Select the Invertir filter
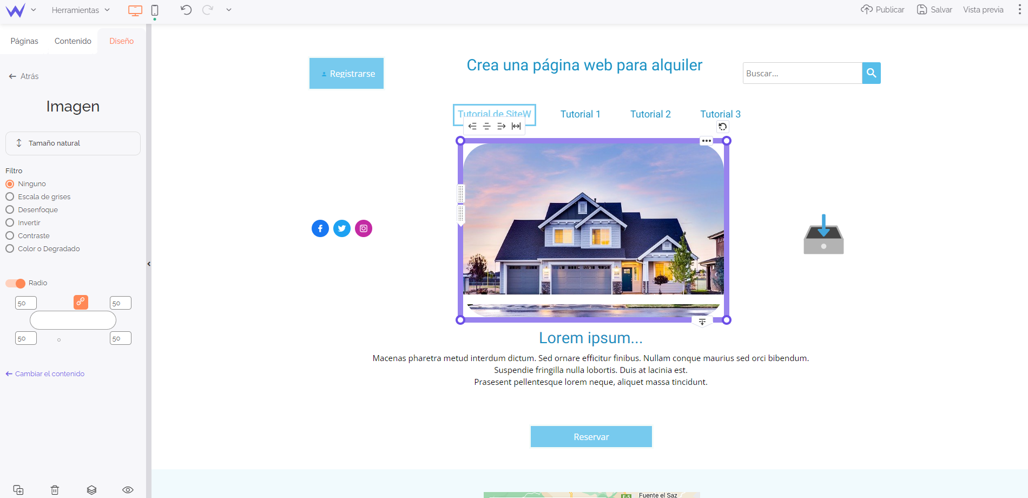 tap(23, 223)
